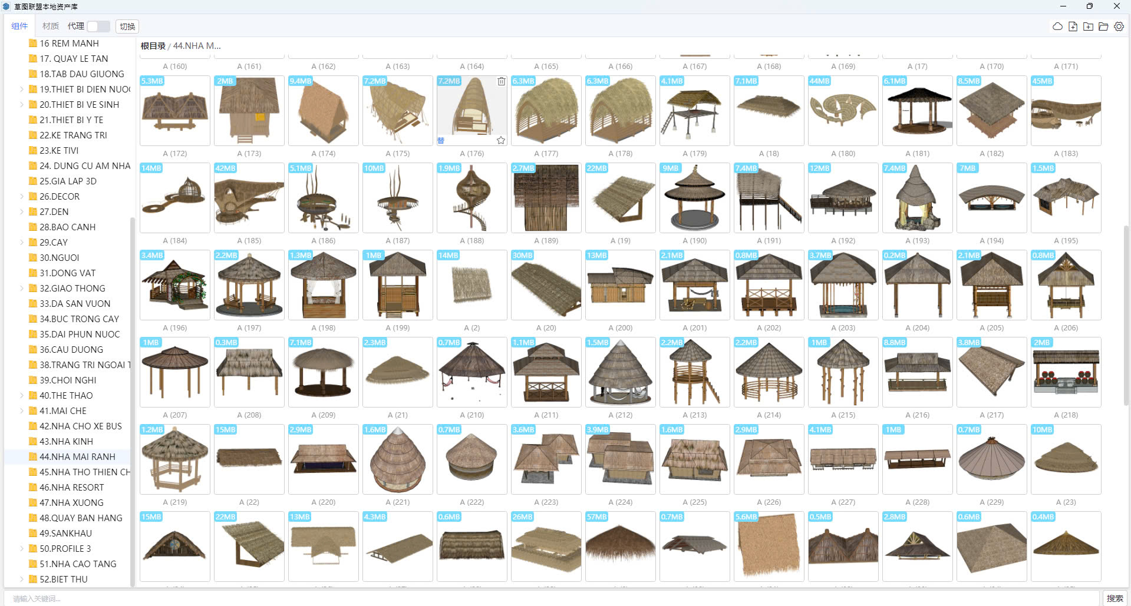Click the open folder icon
The image size is (1131, 606).
pyautogui.click(x=1103, y=27)
